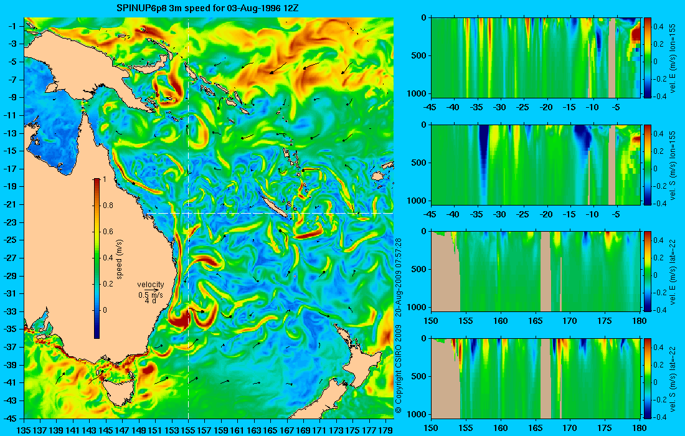
Task: Click latitude '-21' on the map's left axis
Action: point(10,204)
